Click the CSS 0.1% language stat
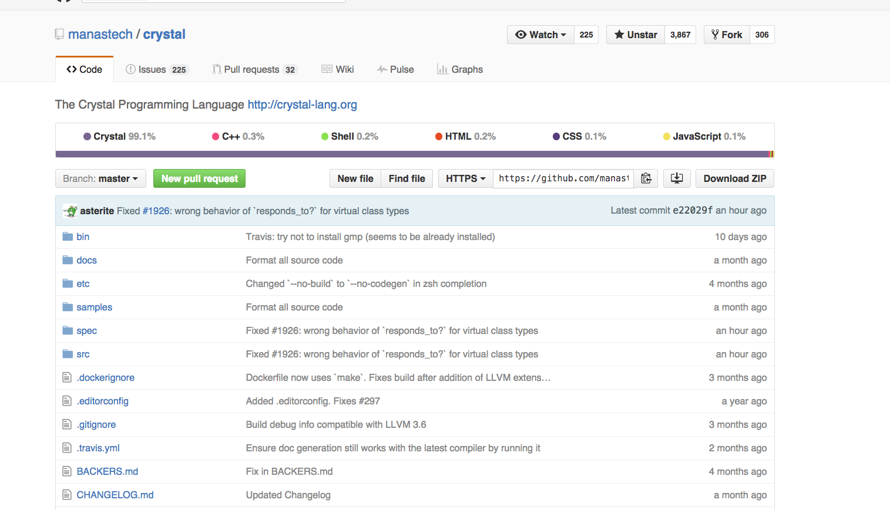The height and width of the screenshot is (510, 890). point(579,136)
